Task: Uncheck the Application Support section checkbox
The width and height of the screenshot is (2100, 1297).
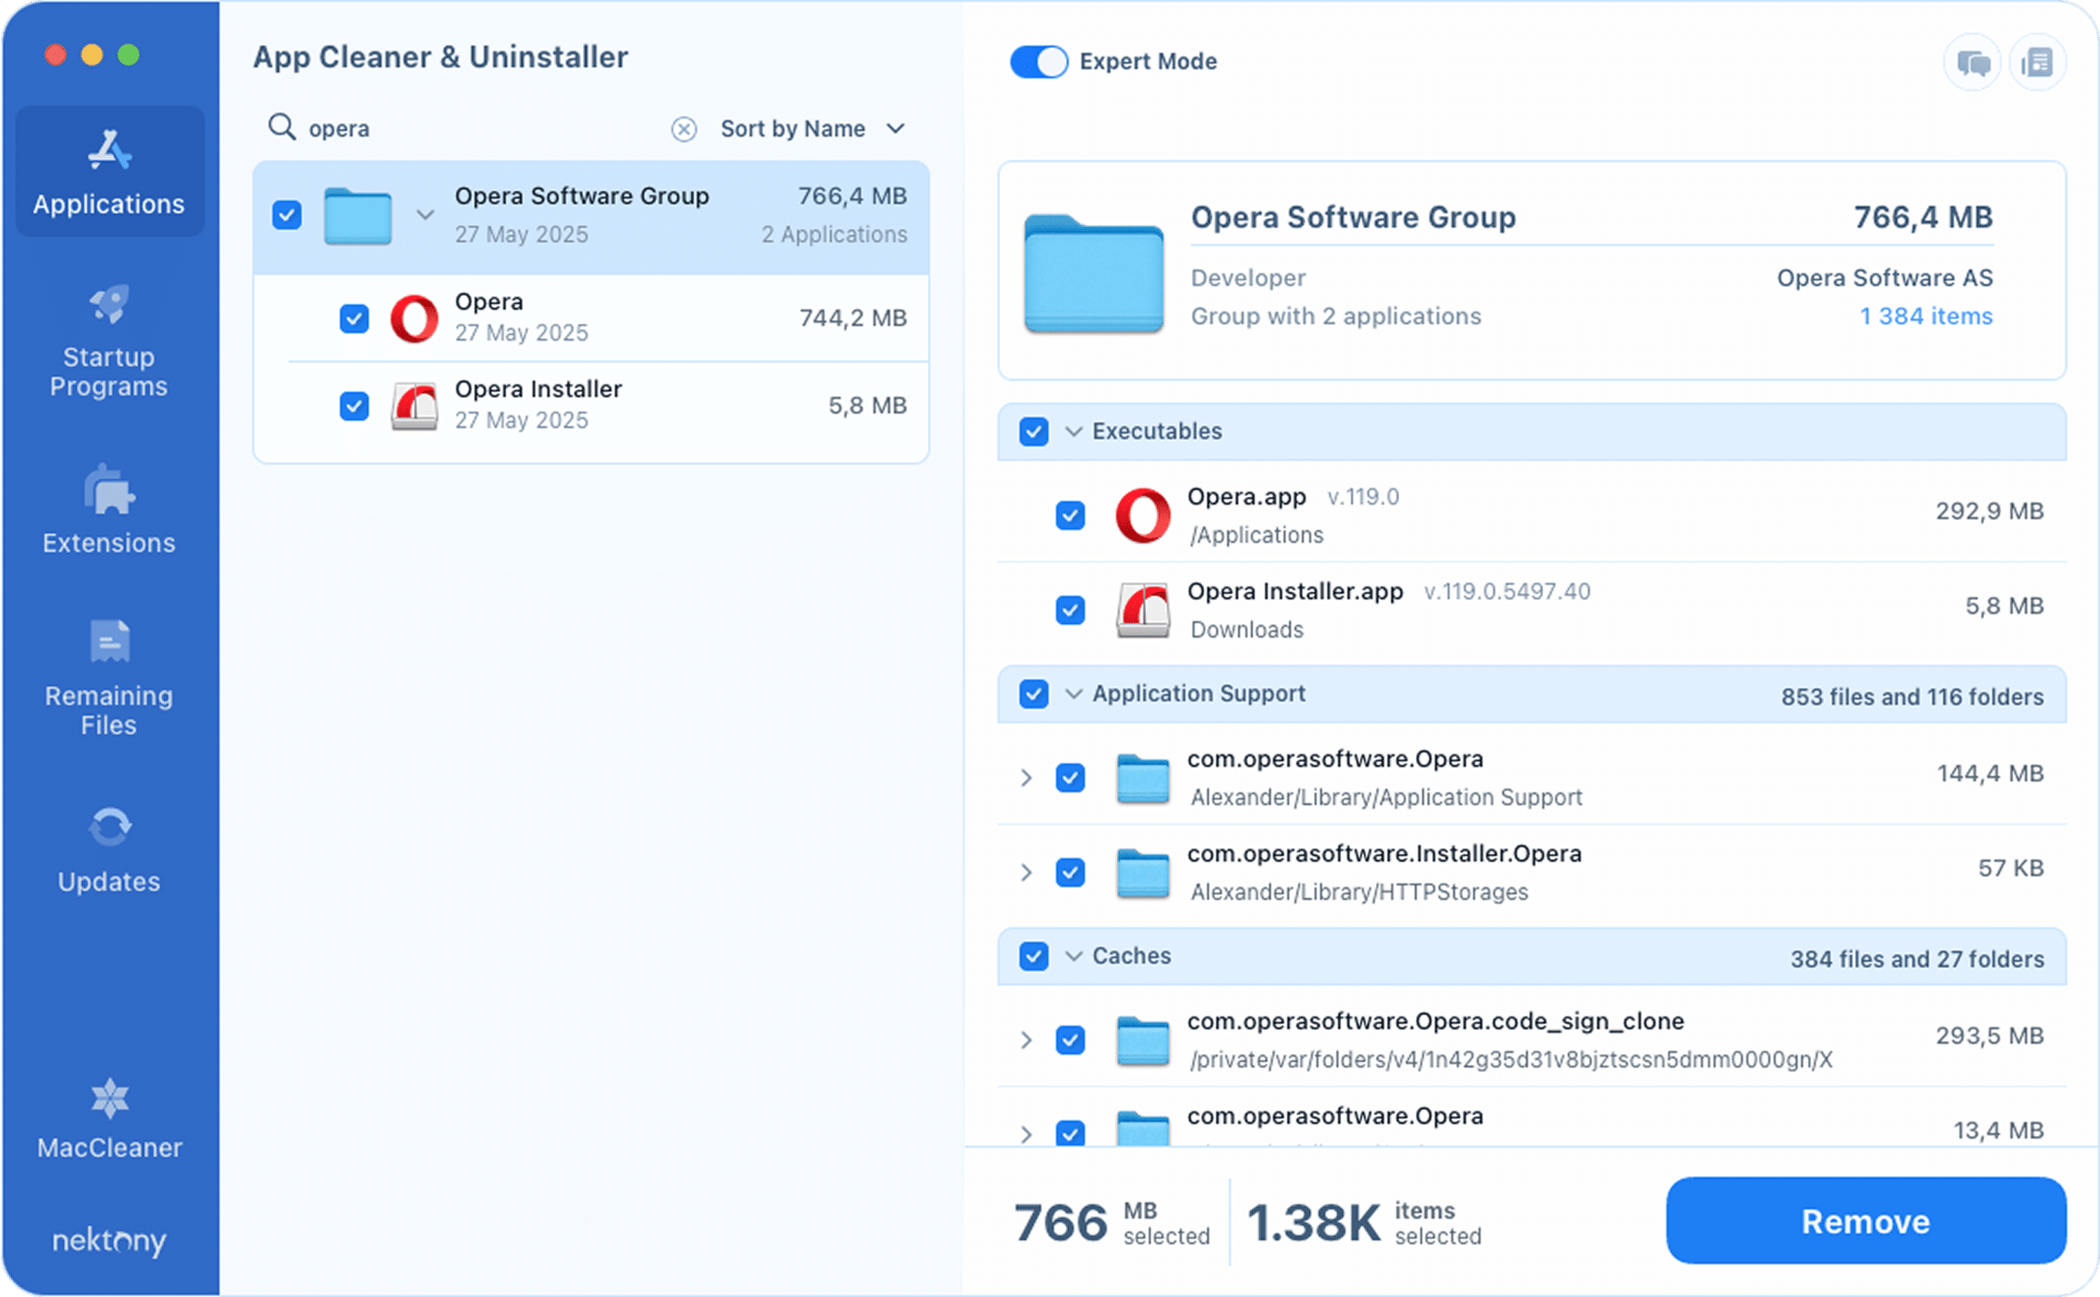Action: click(1034, 694)
